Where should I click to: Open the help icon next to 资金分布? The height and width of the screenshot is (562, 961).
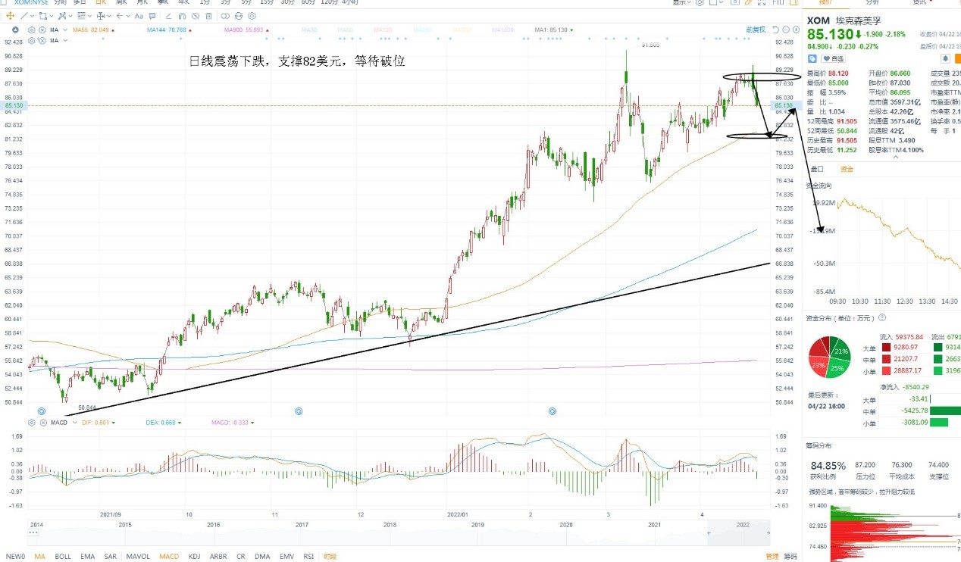pos(883,318)
